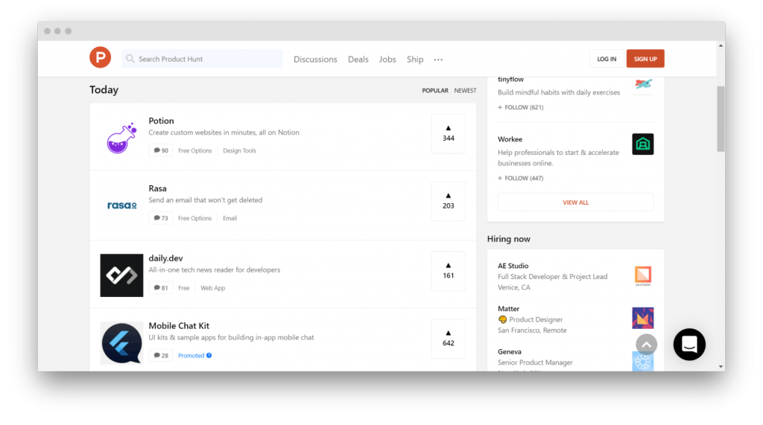Open the more options ellipsis menu
This screenshot has width=763, height=425.
[438, 60]
